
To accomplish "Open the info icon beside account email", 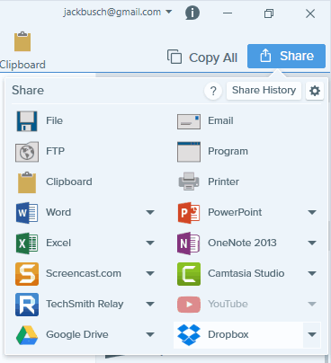I will [192, 13].
